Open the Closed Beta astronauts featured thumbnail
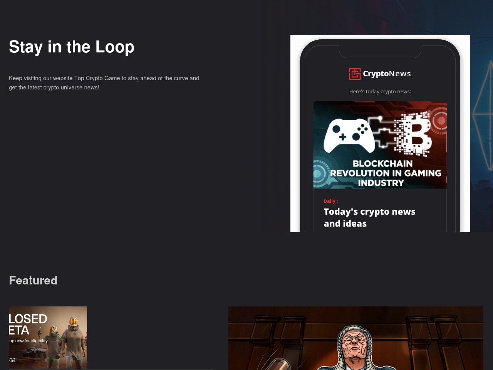 [x=48, y=338]
